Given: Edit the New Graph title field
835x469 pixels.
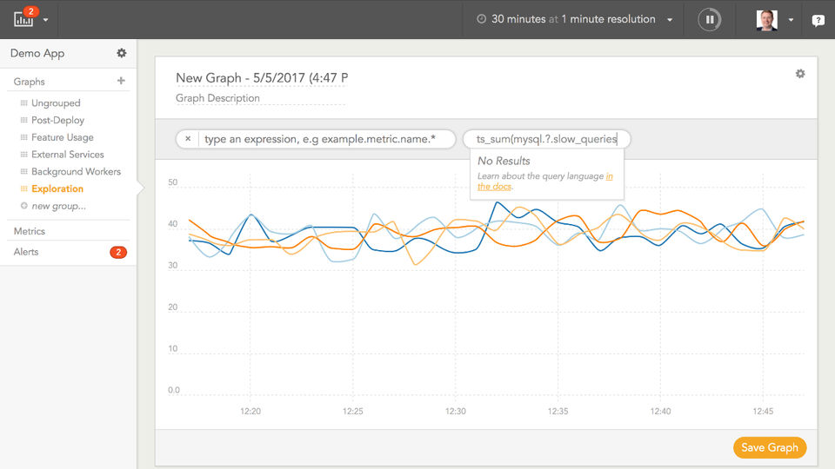Looking at the screenshot, I should 262,78.
